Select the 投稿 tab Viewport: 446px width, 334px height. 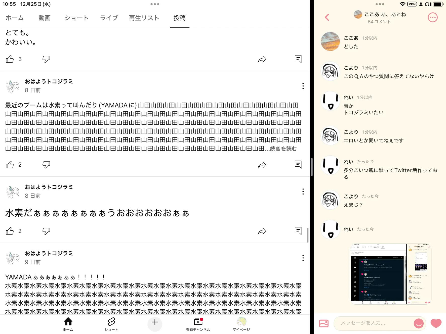[x=180, y=18]
